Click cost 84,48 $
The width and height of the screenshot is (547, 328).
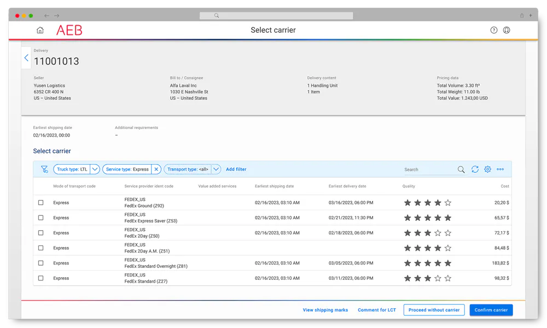[501, 248]
